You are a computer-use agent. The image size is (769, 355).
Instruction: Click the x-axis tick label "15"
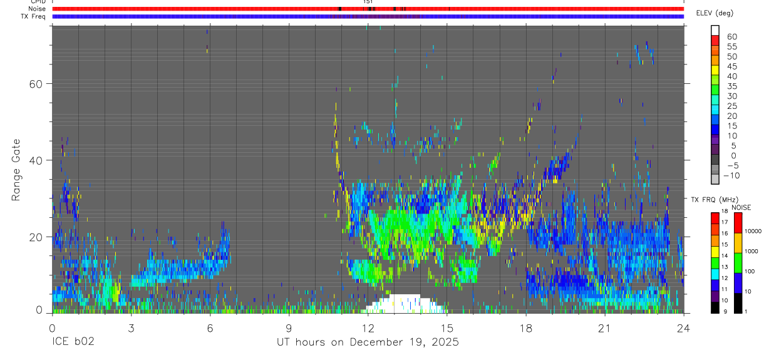pyautogui.click(x=446, y=327)
